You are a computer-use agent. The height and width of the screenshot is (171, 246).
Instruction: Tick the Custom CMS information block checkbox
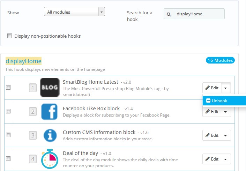[8, 135]
